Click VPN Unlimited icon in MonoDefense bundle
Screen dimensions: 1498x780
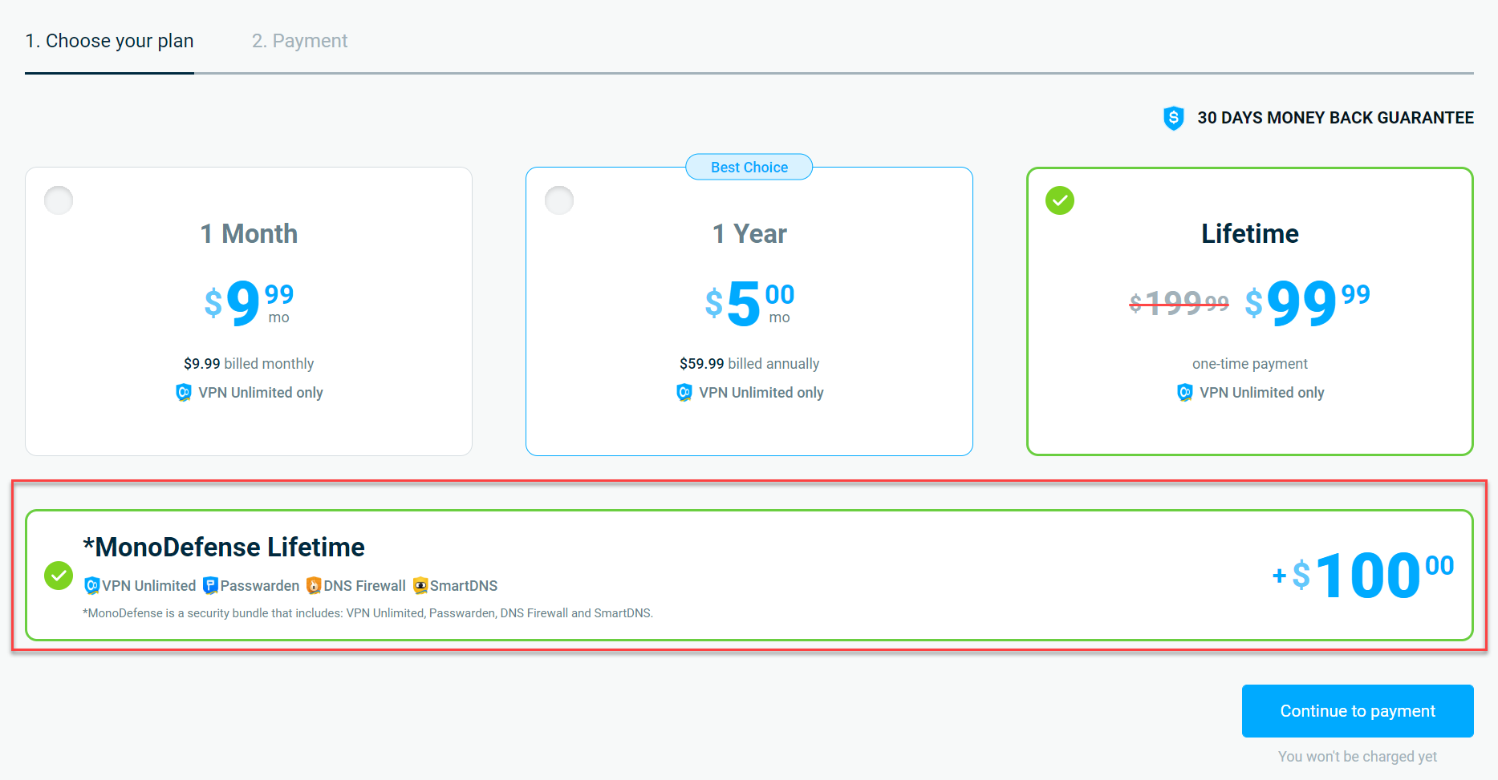pyautogui.click(x=92, y=586)
